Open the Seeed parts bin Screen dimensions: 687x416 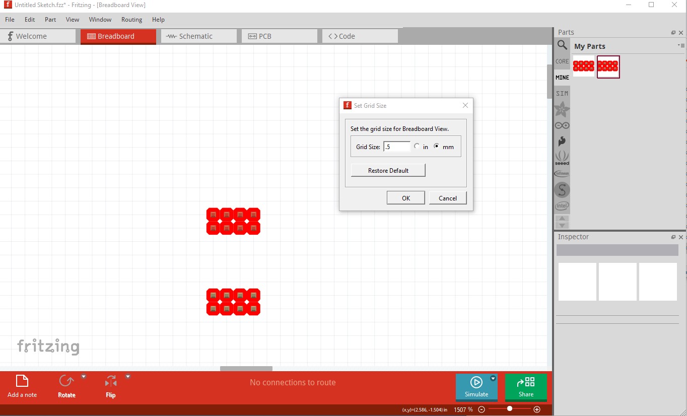click(x=562, y=158)
